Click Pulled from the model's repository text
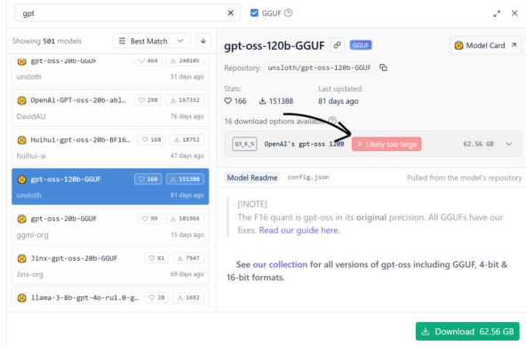This screenshot has height=346, width=526. [465, 177]
